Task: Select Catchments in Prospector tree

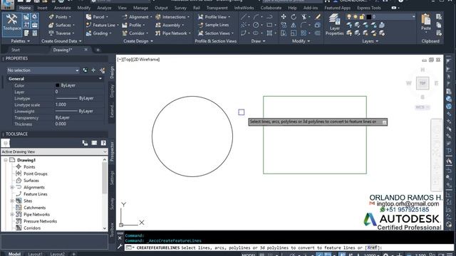Action: (35, 208)
